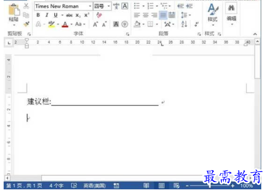Click the Sort A-Z icon
Screen dimensions: 267x193
pos(184,24)
